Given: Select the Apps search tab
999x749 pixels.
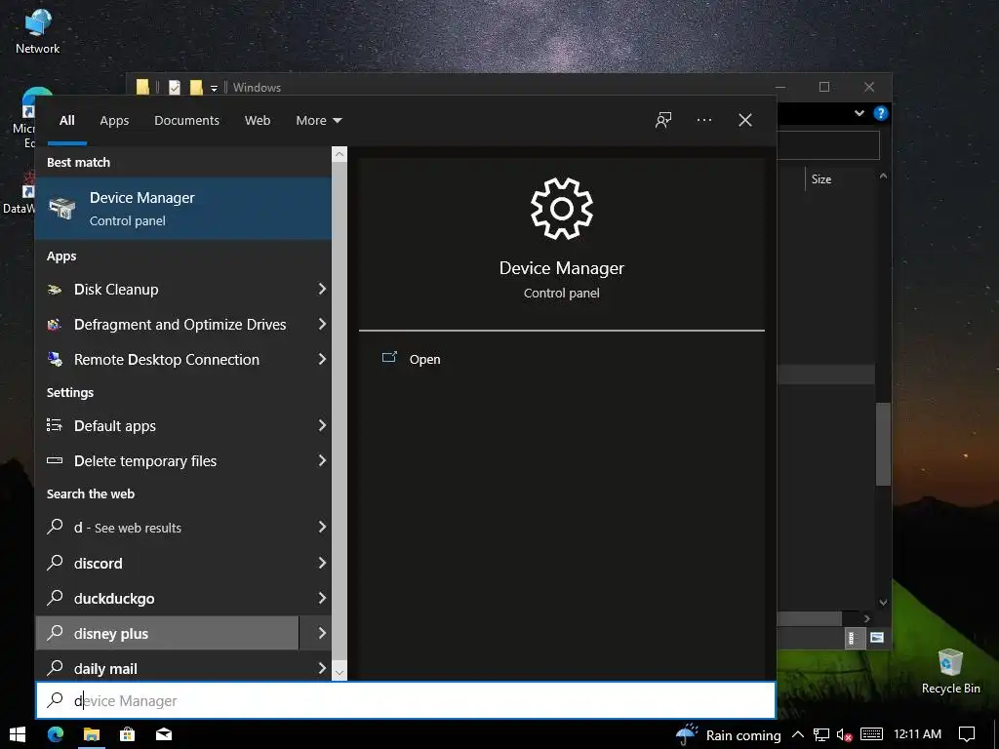Looking at the screenshot, I should (114, 120).
